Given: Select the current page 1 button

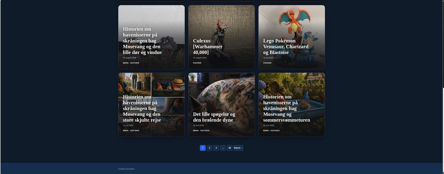Looking at the screenshot, I should pyautogui.click(x=203, y=148).
